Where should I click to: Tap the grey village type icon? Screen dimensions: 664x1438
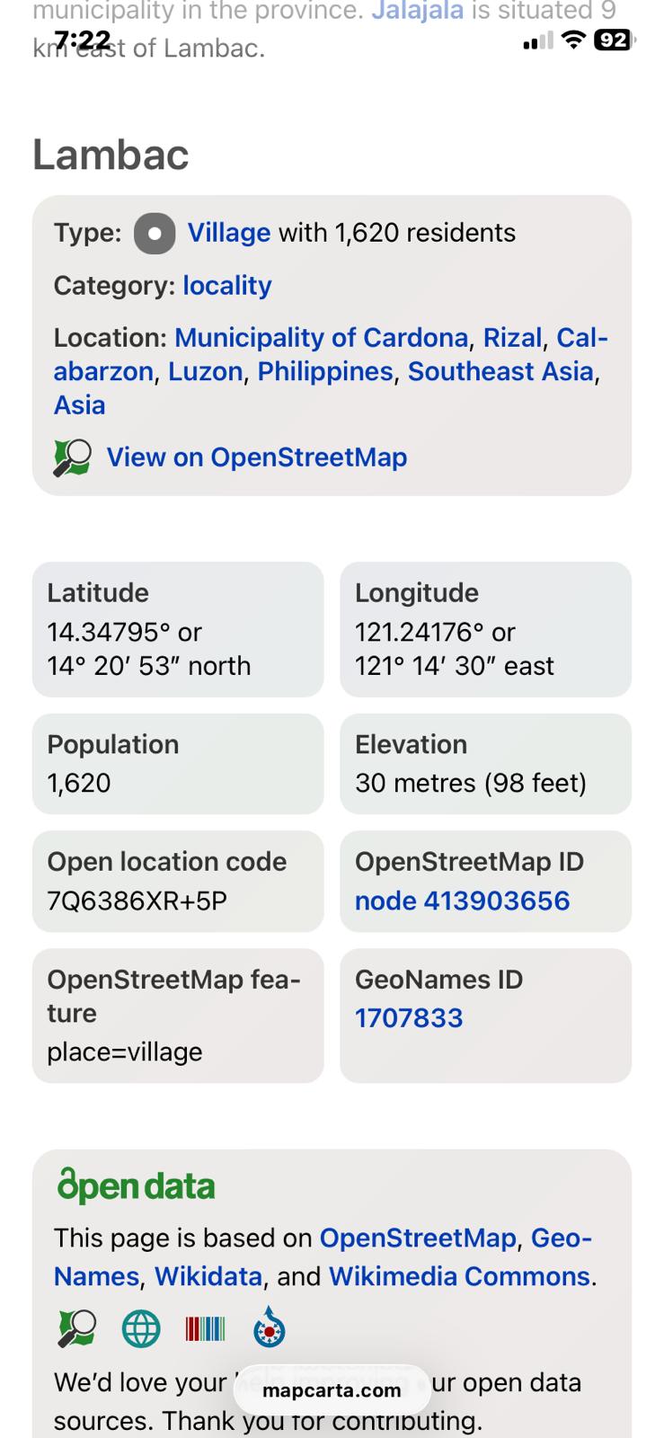coord(155,234)
